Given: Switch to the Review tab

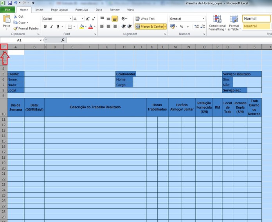Looking at the screenshot, I should coord(115,10).
